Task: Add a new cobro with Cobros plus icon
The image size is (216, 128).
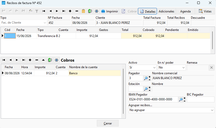Action: pos(30,60)
